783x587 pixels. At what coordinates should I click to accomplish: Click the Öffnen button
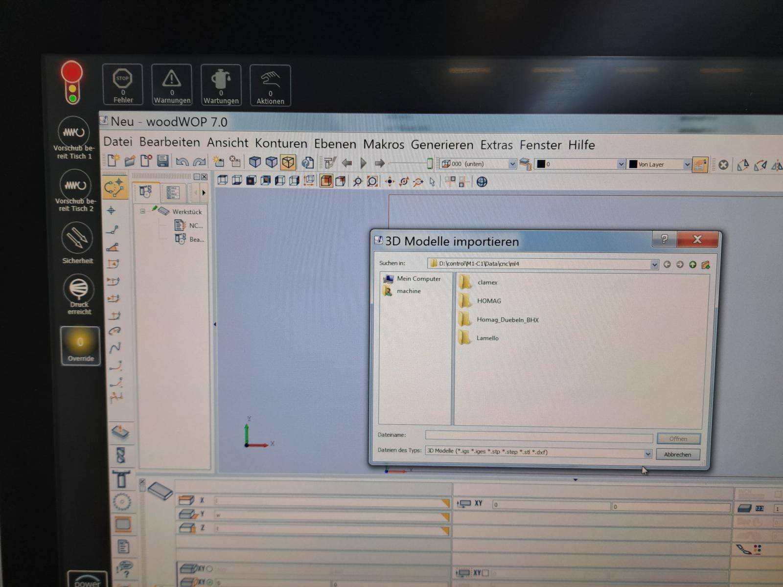pyautogui.click(x=678, y=439)
